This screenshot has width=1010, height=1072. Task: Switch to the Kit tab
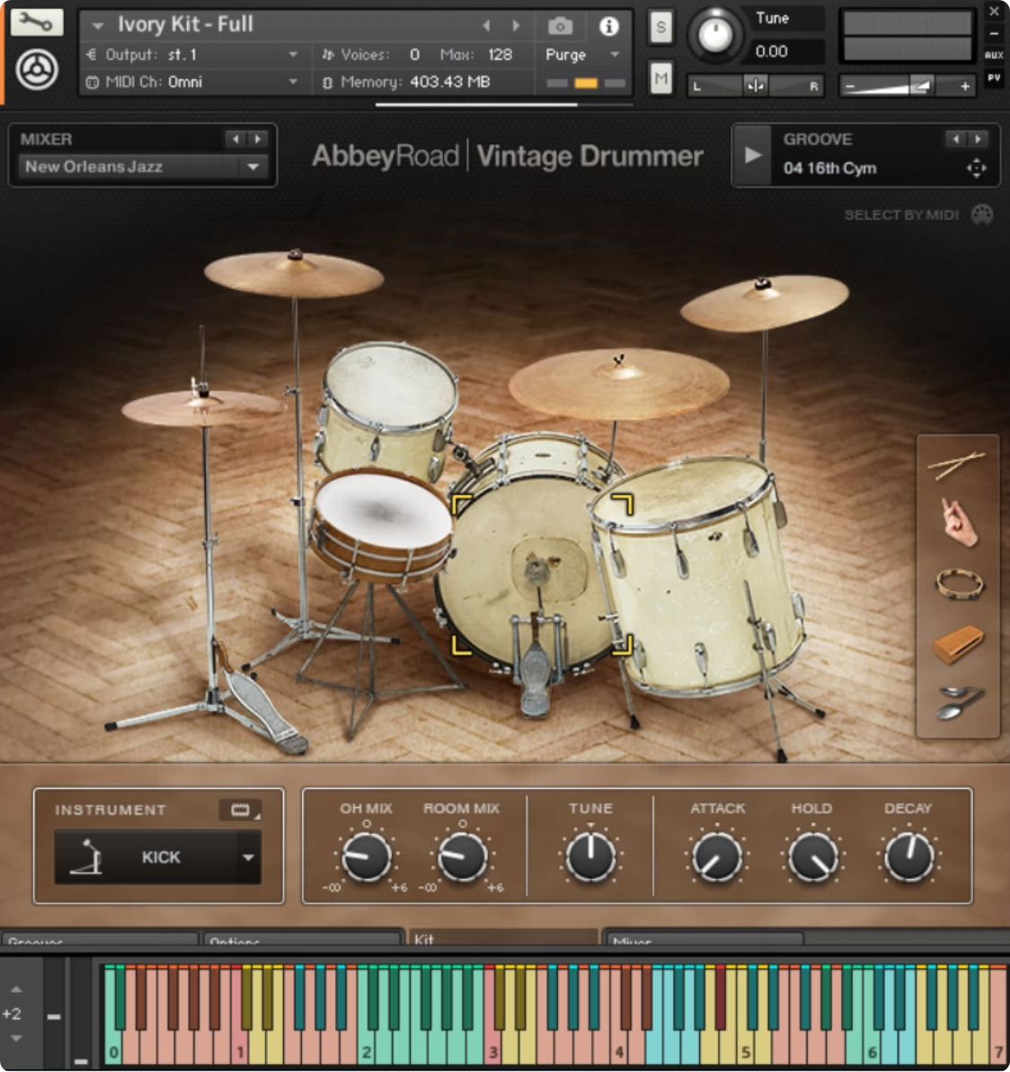pos(503,937)
